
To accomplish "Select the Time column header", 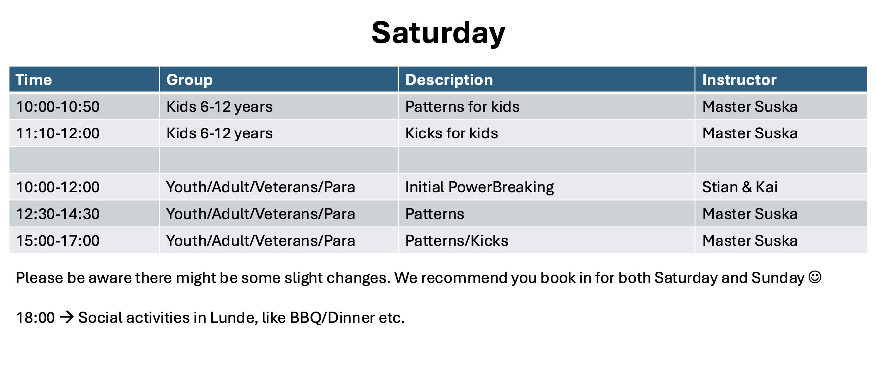I will [x=84, y=79].
